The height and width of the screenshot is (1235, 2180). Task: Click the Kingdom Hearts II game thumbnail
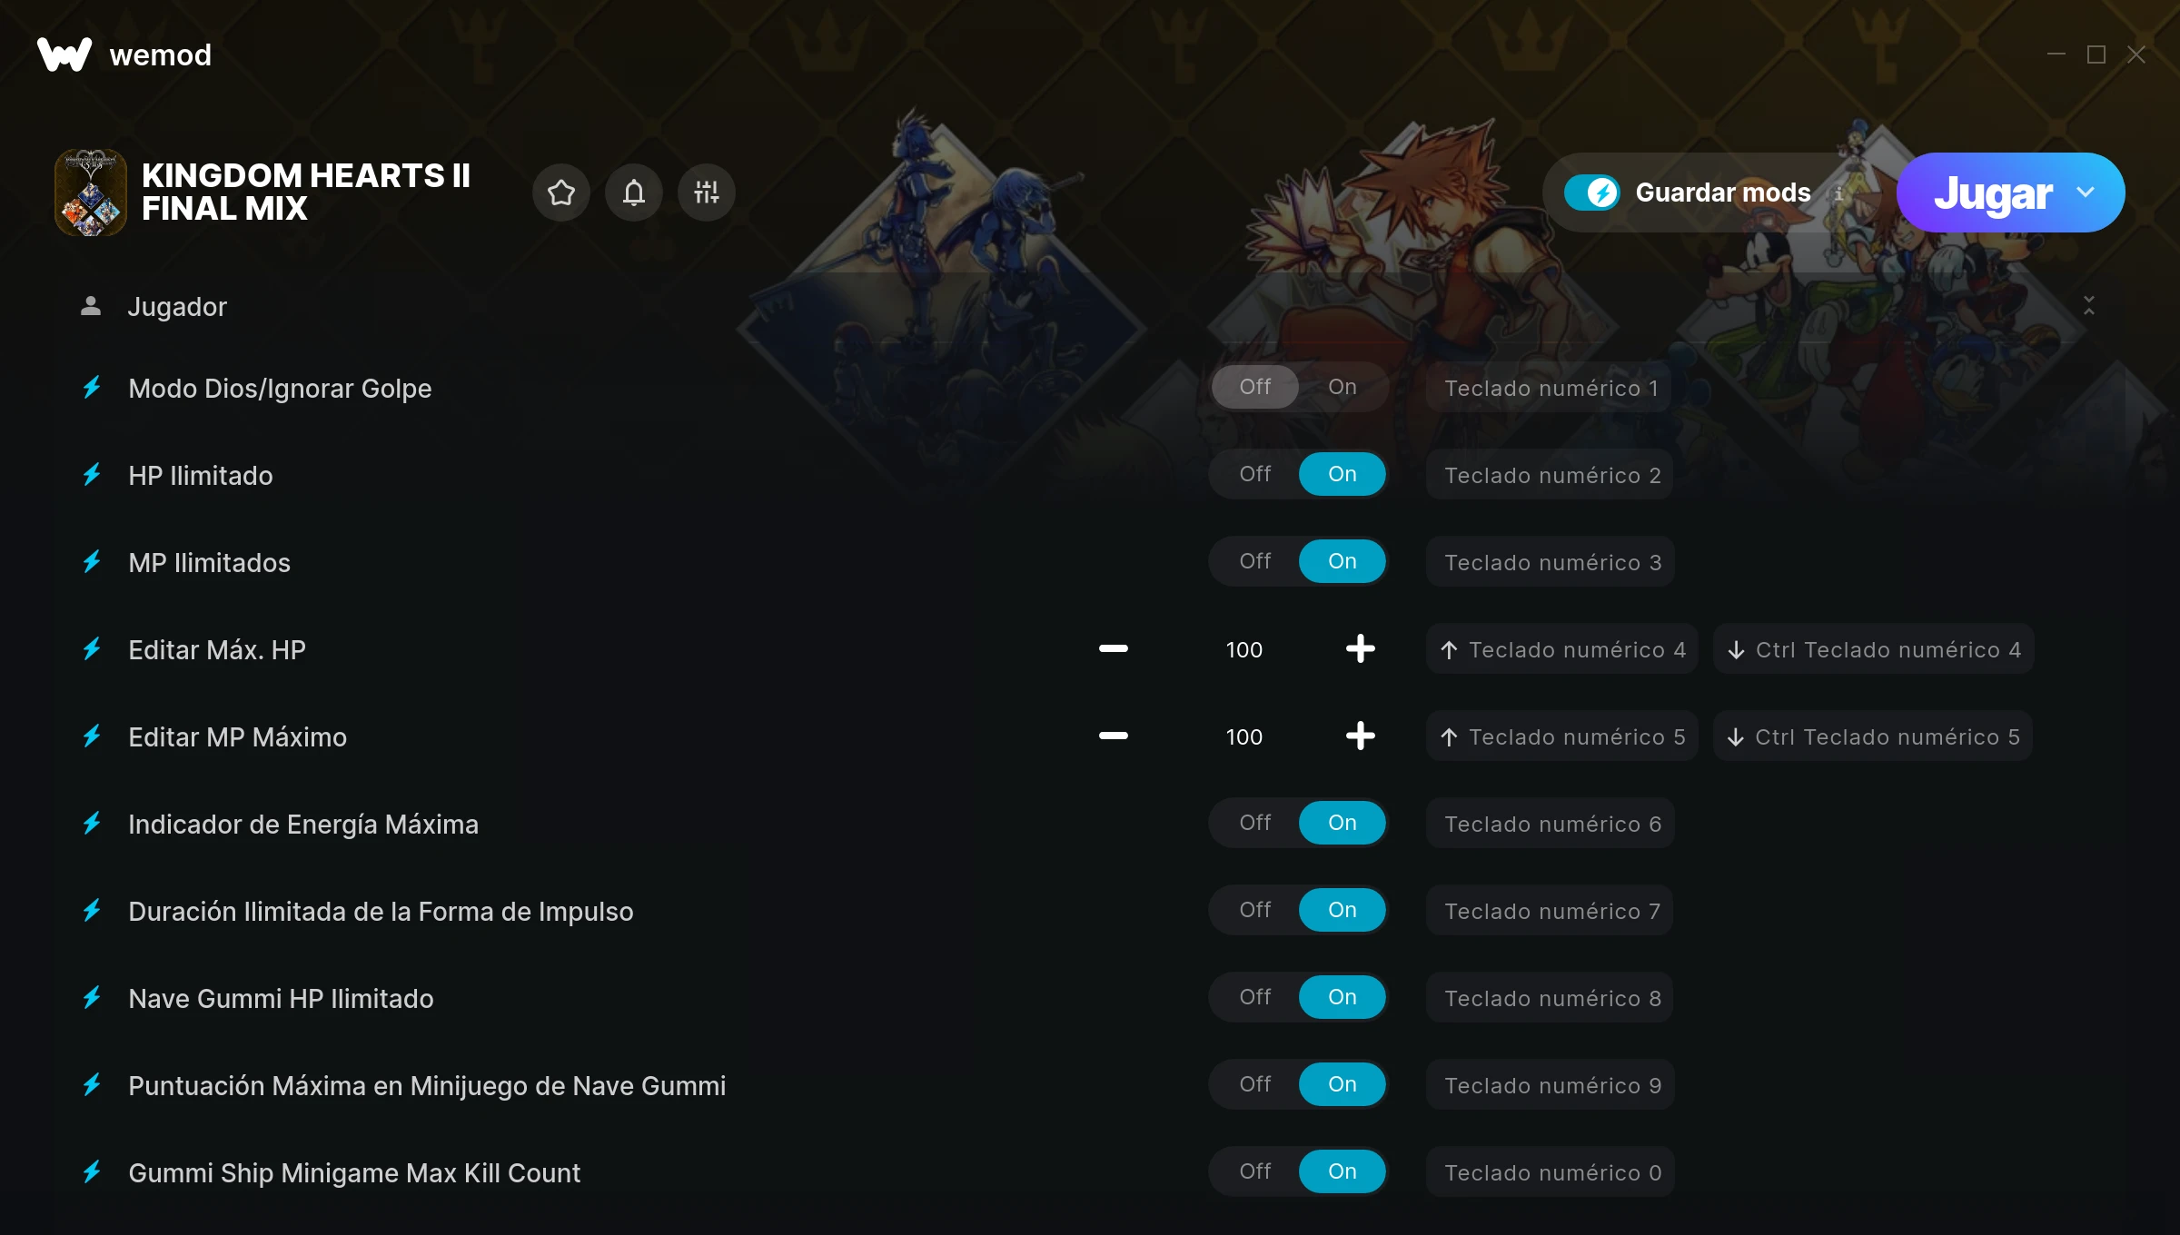[91, 193]
